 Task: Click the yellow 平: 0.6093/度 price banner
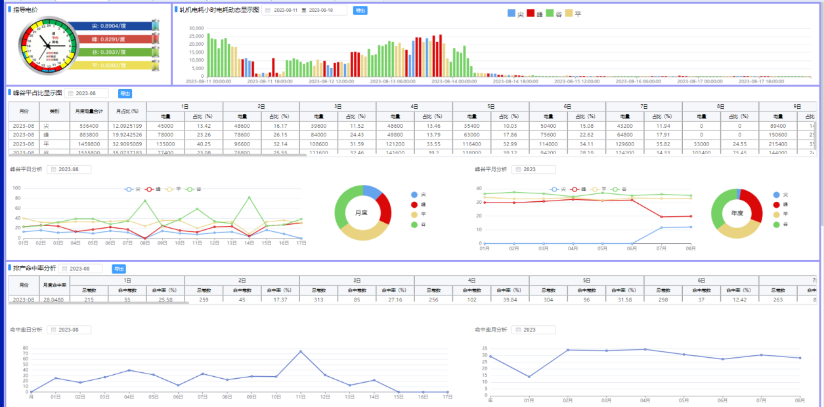tap(111, 65)
